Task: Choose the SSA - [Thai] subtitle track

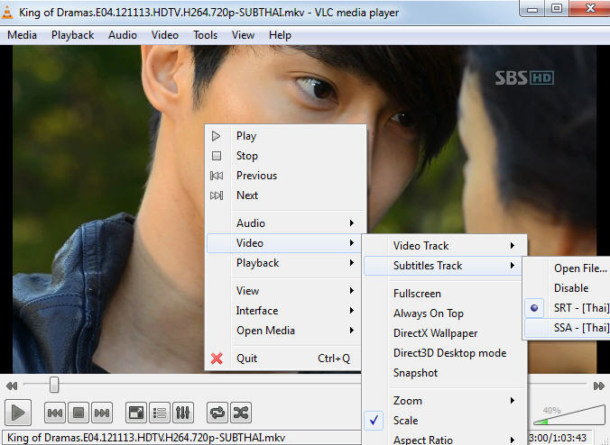Action: coord(568,328)
